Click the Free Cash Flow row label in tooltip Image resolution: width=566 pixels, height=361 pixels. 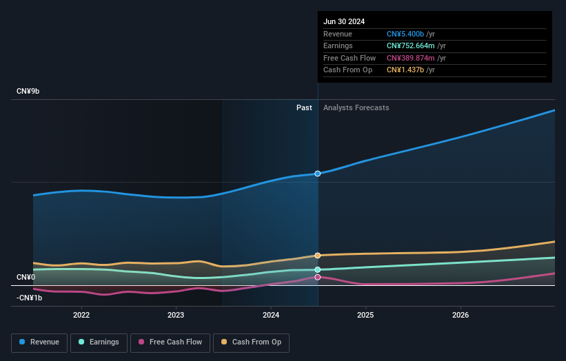coord(350,58)
